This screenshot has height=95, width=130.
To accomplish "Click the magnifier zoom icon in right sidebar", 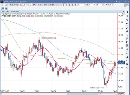I will coord(127,61).
